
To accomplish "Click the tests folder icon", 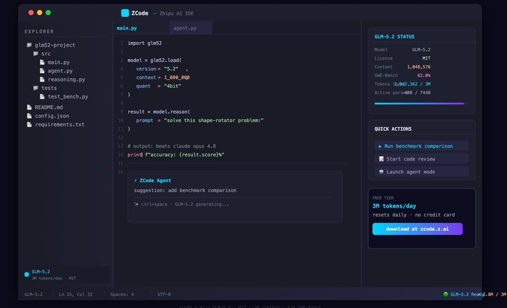I will (36, 88).
